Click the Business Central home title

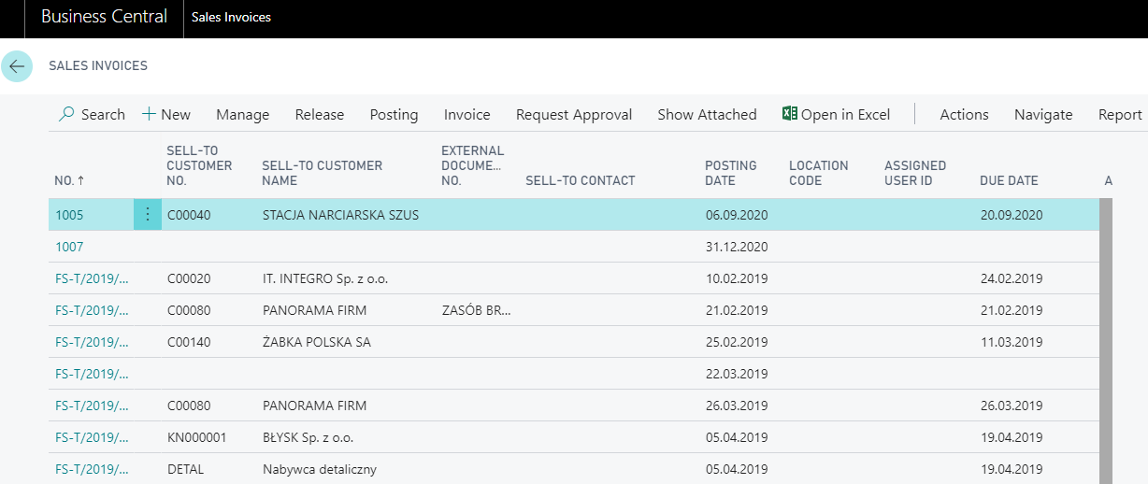[x=105, y=17]
